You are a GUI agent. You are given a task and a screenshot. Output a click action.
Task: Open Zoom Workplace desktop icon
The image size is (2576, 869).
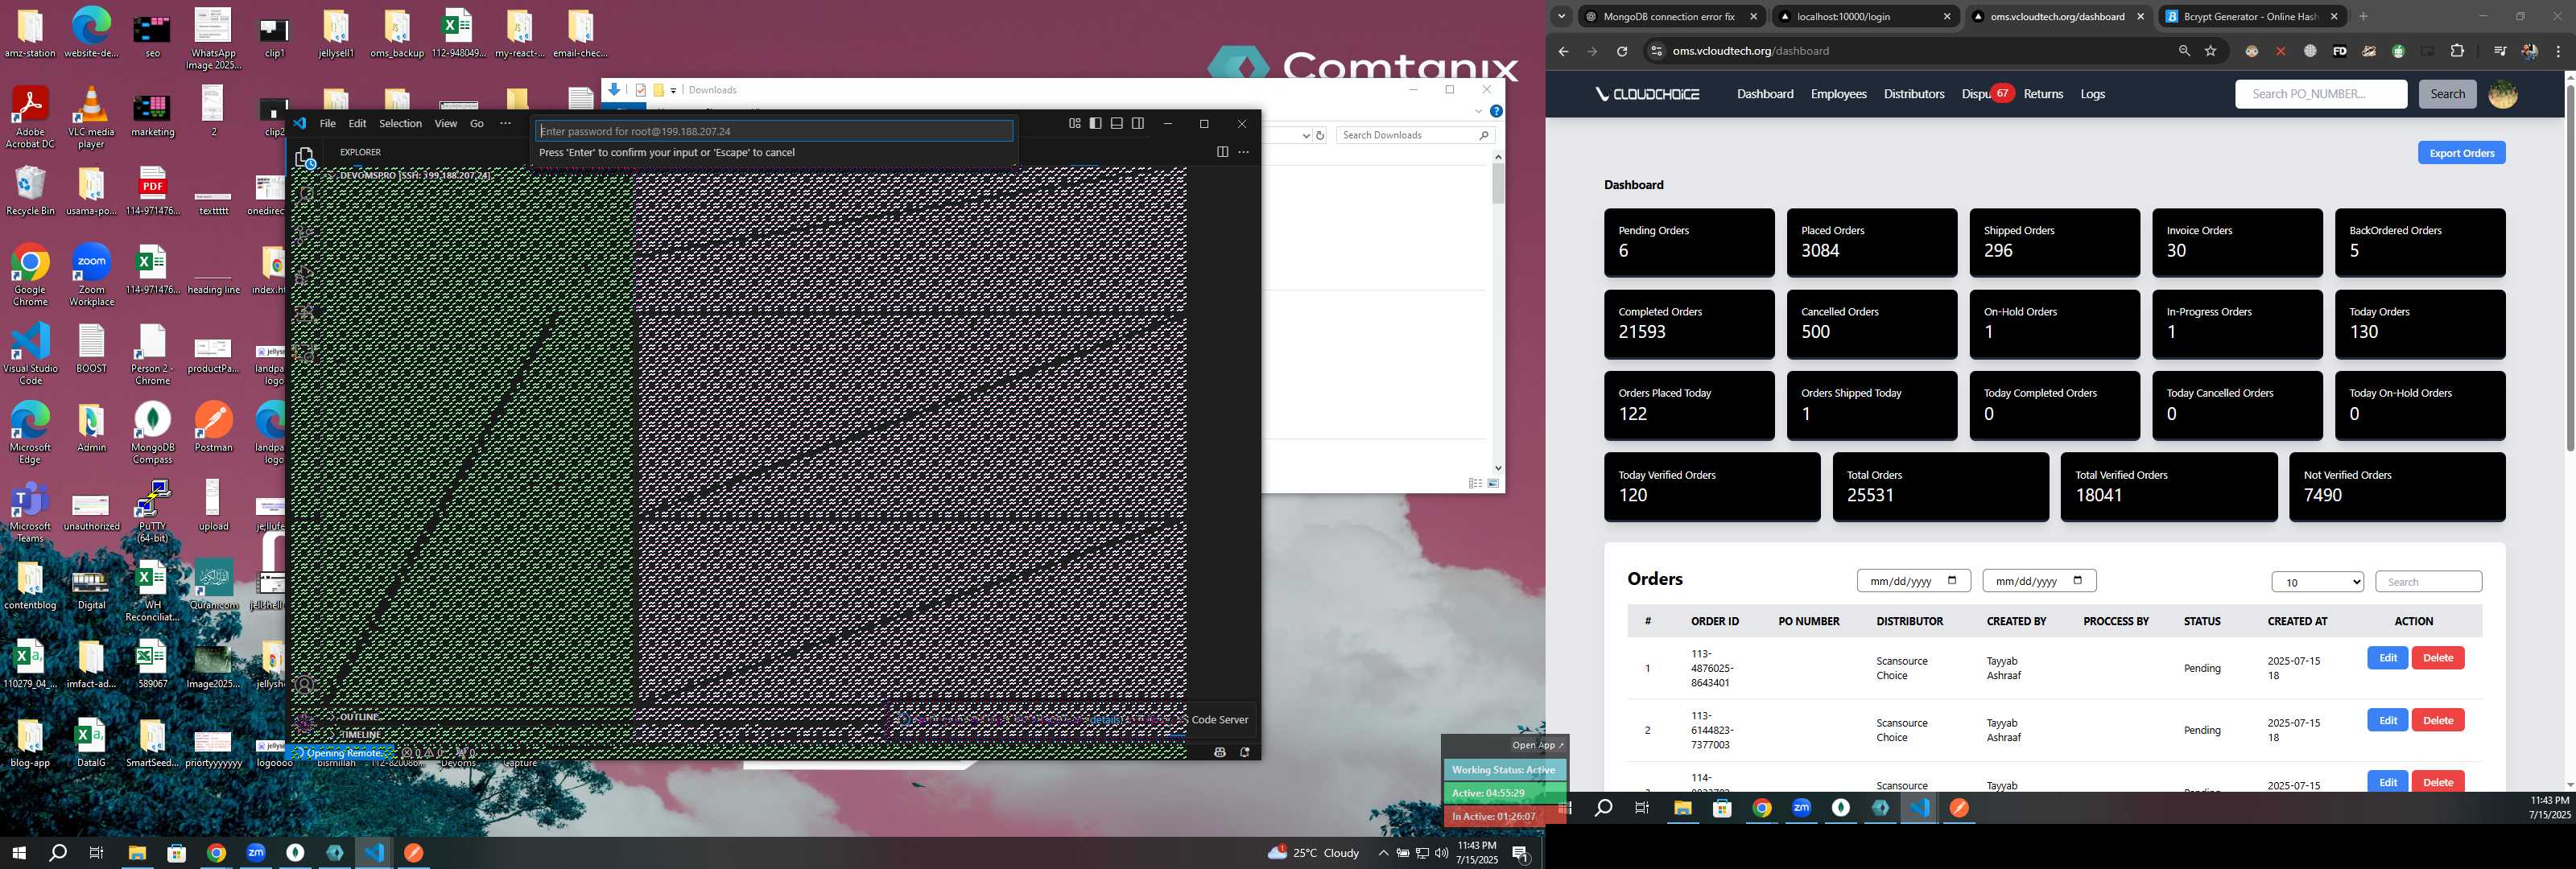coord(91,274)
